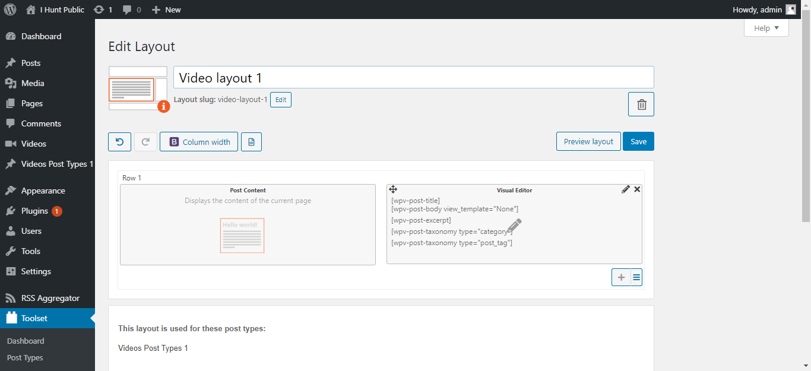Visit the I Hunt Public site
The image size is (811, 371).
pyautogui.click(x=55, y=9)
